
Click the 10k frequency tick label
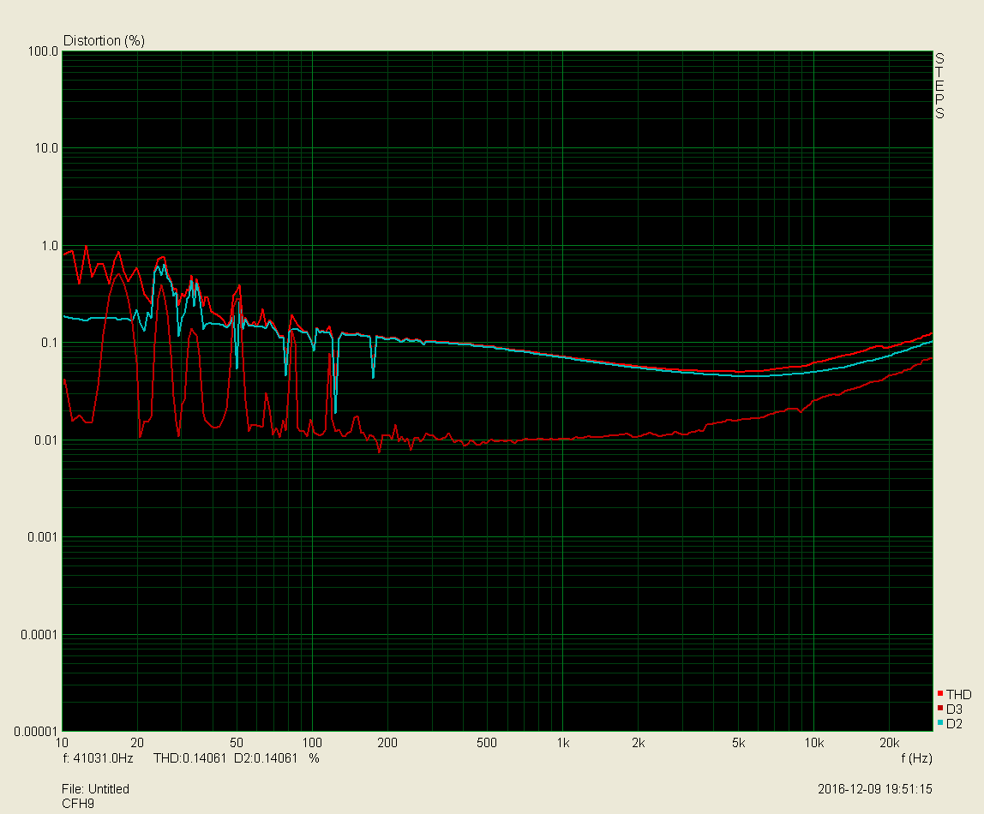click(x=814, y=743)
